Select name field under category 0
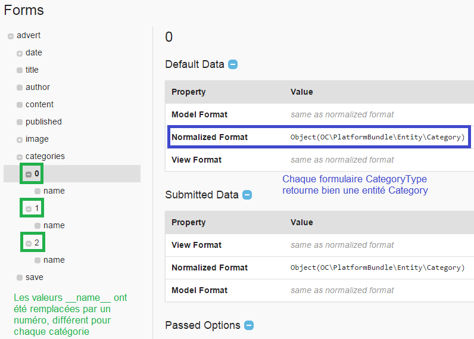Image resolution: width=474 pixels, height=339 pixels. click(x=54, y=191)
